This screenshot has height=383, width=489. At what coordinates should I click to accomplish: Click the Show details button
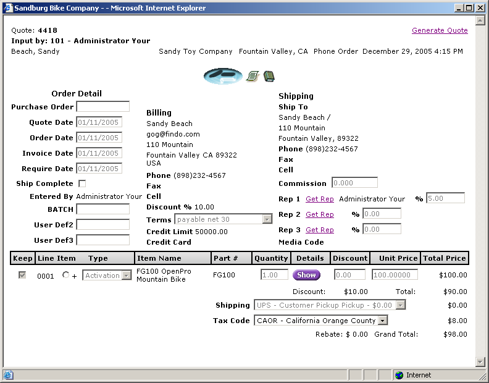click(x=306, y=275)
